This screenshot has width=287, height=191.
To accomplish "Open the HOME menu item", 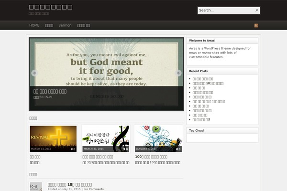I will [34, 25].
